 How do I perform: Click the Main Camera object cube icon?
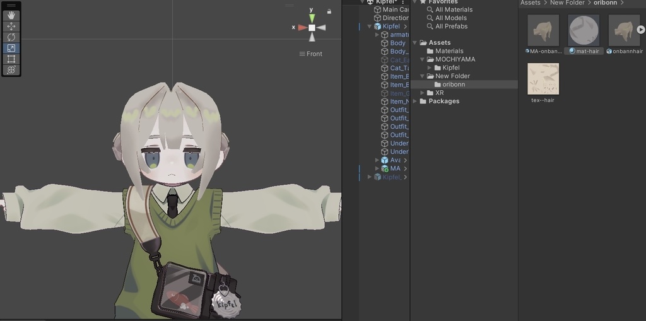click(x=377, y=9)
